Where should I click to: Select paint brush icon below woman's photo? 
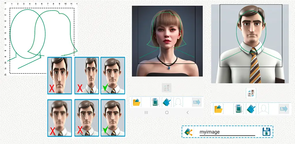point(167,103)
